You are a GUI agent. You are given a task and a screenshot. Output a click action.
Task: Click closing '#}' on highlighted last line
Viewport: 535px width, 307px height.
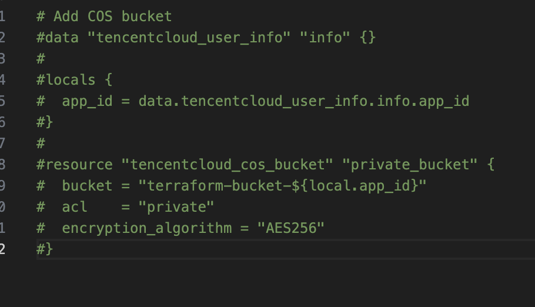pos(45,249)
